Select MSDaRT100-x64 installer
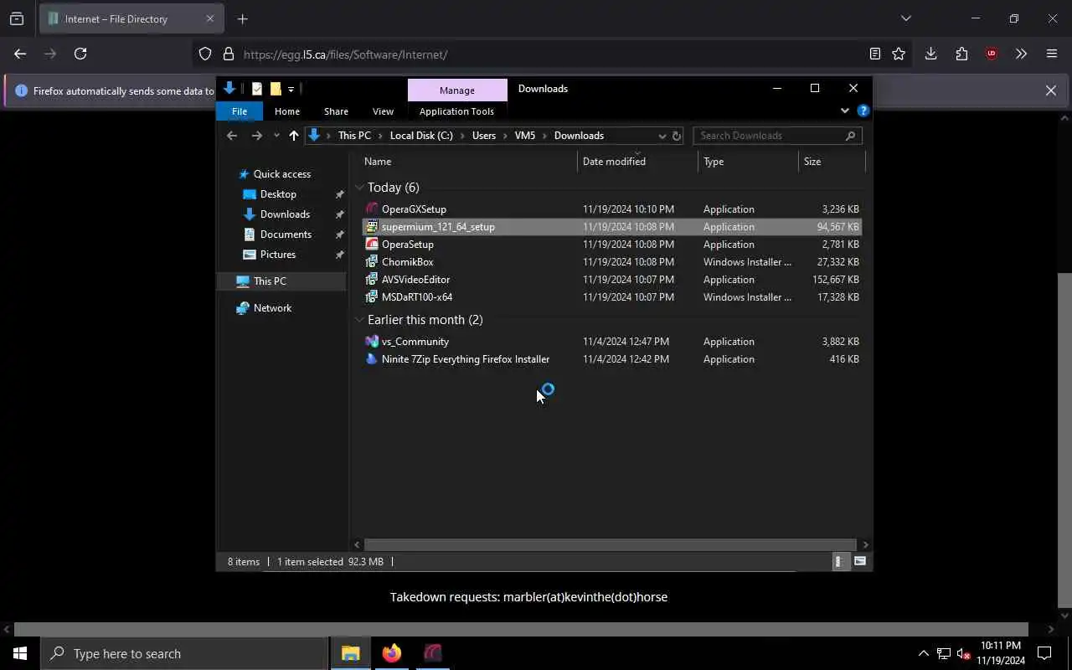This screenshot has height=670, width=1072. (611, 297)
